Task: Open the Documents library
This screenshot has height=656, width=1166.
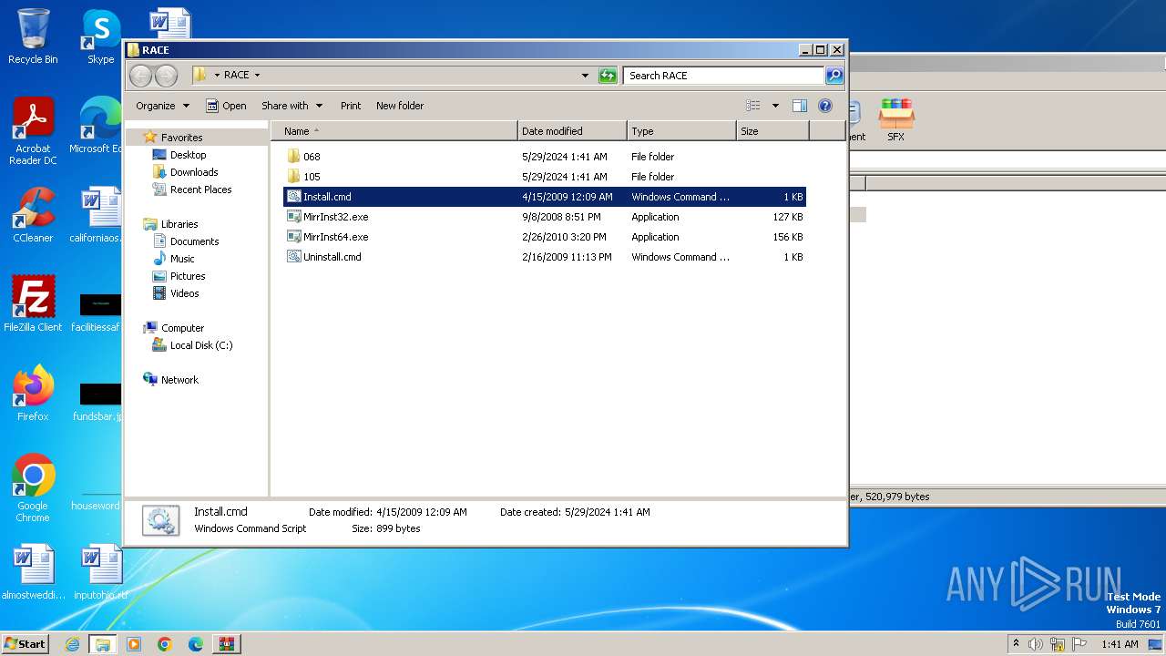Action: click(x=194, y=241)
